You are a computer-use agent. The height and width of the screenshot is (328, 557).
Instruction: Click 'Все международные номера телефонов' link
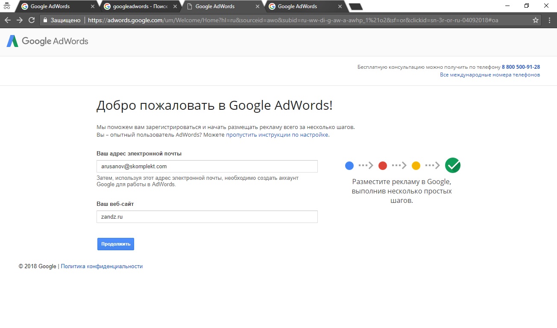point(490,75)
